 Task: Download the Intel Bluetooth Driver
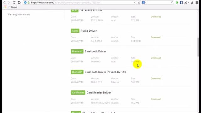coord(156,58)
